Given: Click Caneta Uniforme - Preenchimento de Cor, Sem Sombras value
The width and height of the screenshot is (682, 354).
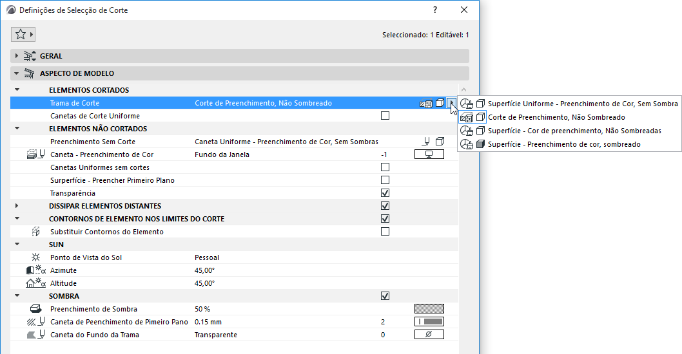Looking at the screenshot, I should tap(287, 142).
